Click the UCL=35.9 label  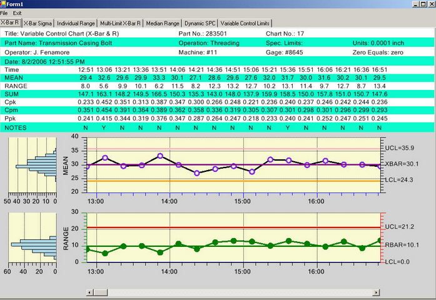point(400,148)
